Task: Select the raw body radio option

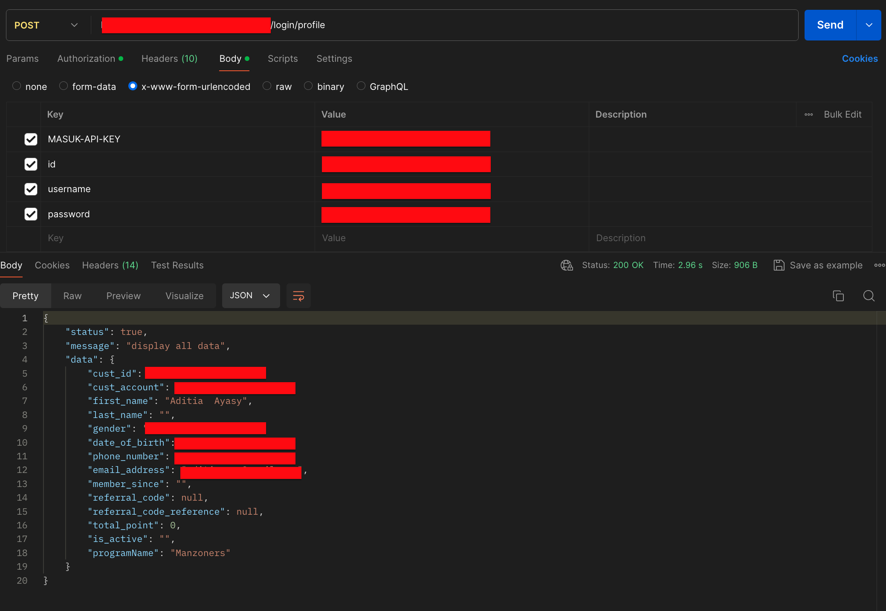Action: click(267, 86)
